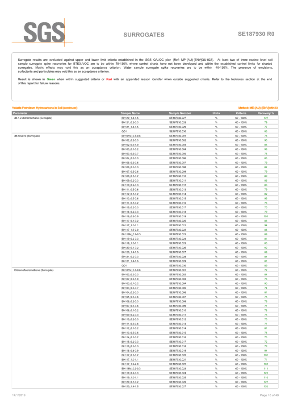Click the 'Parameter' column header
The width and height of the screenshot is (285, 403).
(20, 113)
